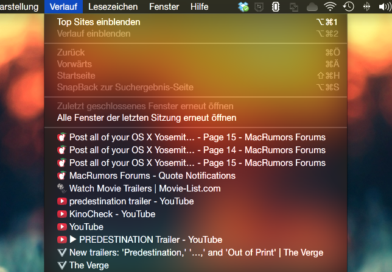Click the memory chip status icon
Screen dimensions: 392x272
[x=276, y=7]
